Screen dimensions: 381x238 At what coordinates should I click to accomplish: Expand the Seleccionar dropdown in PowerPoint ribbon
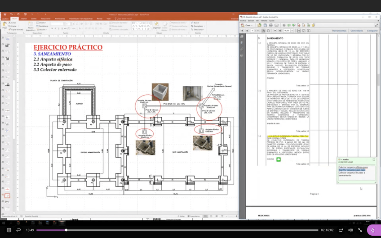pyautogui.click(x=198, y=30)
